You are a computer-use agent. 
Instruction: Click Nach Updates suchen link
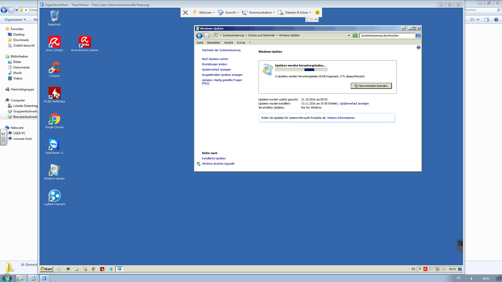click(x=215, y=59)
